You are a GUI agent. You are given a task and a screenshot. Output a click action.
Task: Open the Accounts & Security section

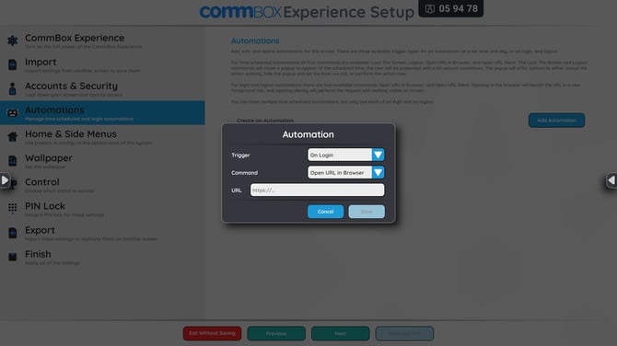click(x=102, y=89)
